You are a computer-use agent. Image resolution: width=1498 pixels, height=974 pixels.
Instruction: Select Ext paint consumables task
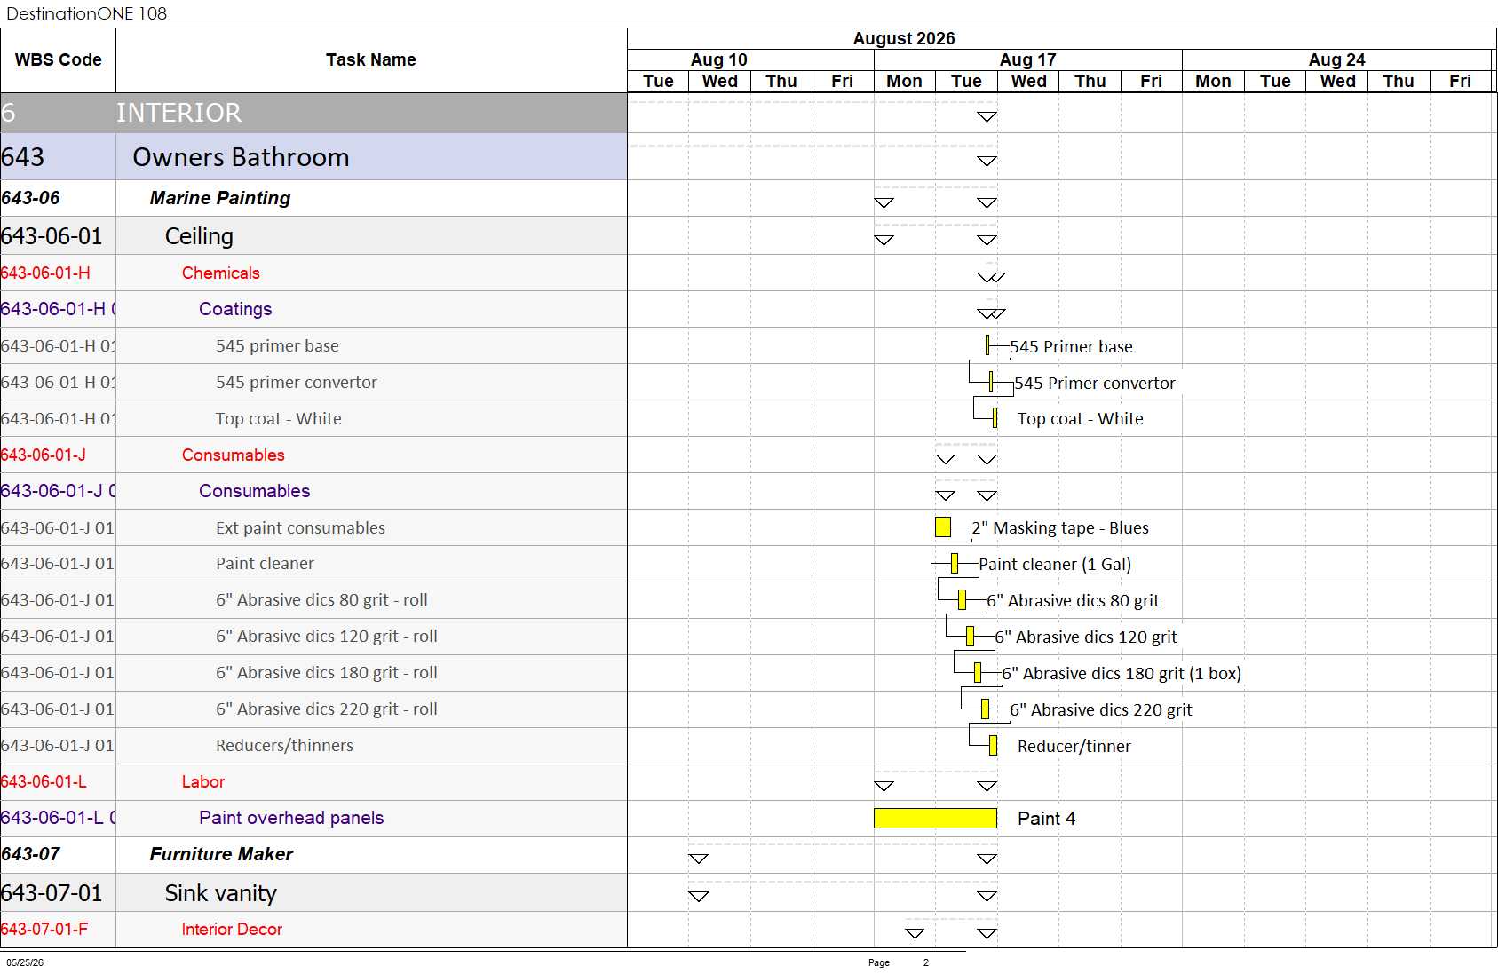[x=300, y=528]
